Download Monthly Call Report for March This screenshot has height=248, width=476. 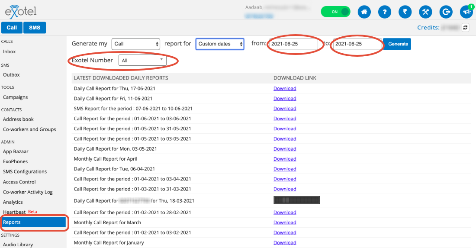(x=285, y=222)
